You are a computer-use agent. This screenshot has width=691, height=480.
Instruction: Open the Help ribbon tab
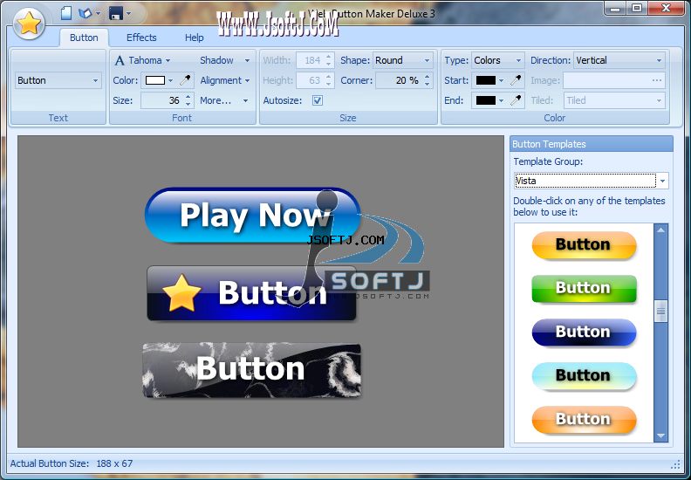tap(195, 38)
